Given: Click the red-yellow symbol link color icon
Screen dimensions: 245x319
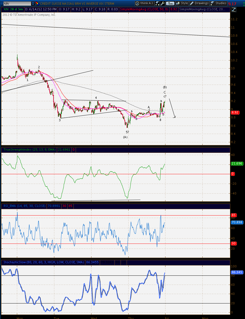Looking at the screenshot, I should pyautogui.click(x=37, y=3).
